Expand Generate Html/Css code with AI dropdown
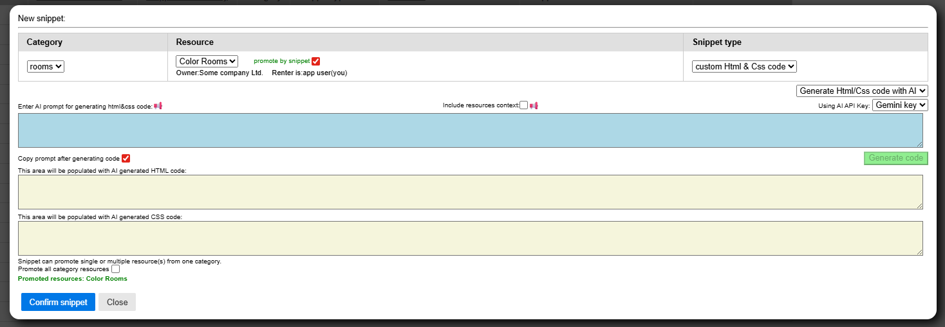The width and height of the screenshot is (945, 327). (x=862, y=91)
